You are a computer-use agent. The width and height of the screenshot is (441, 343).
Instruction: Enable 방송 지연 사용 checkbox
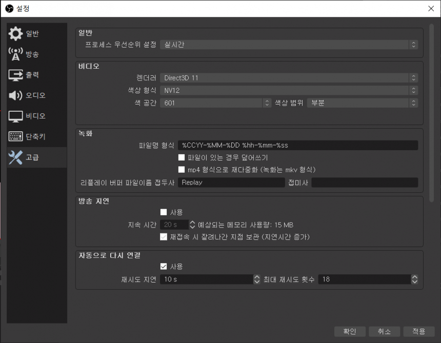coord(164,212)
